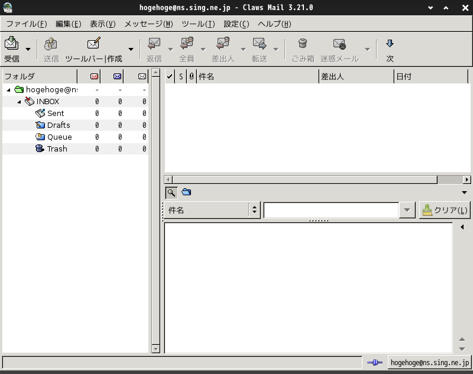The height and width of the screenshot is (374, 473).
Task: Toggle the online/offline plug icon in status bar
Action: coord(375,363)
